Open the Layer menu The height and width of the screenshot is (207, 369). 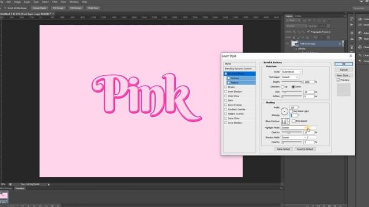27,2
